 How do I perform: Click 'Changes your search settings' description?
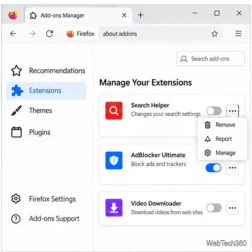[x=166, y=114]
